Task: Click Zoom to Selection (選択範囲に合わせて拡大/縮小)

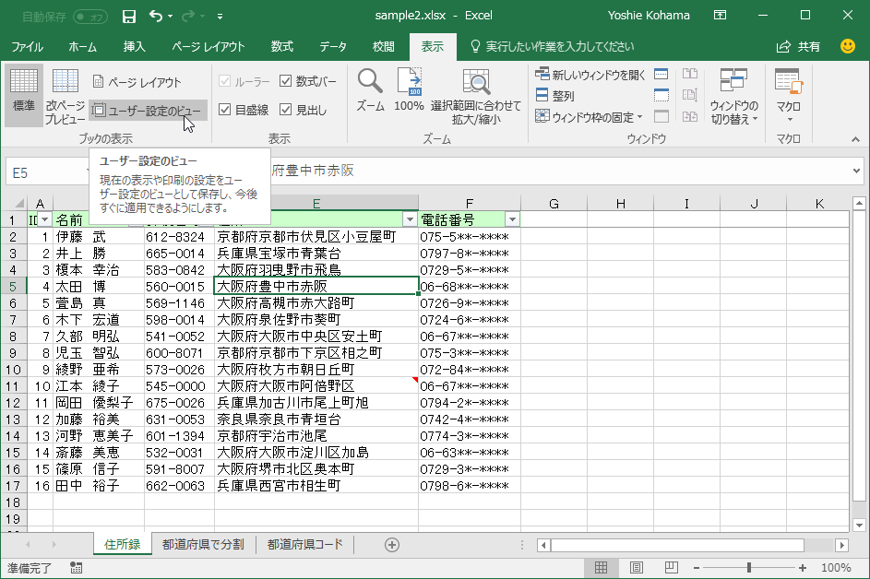Action: (x=476, y=97)
